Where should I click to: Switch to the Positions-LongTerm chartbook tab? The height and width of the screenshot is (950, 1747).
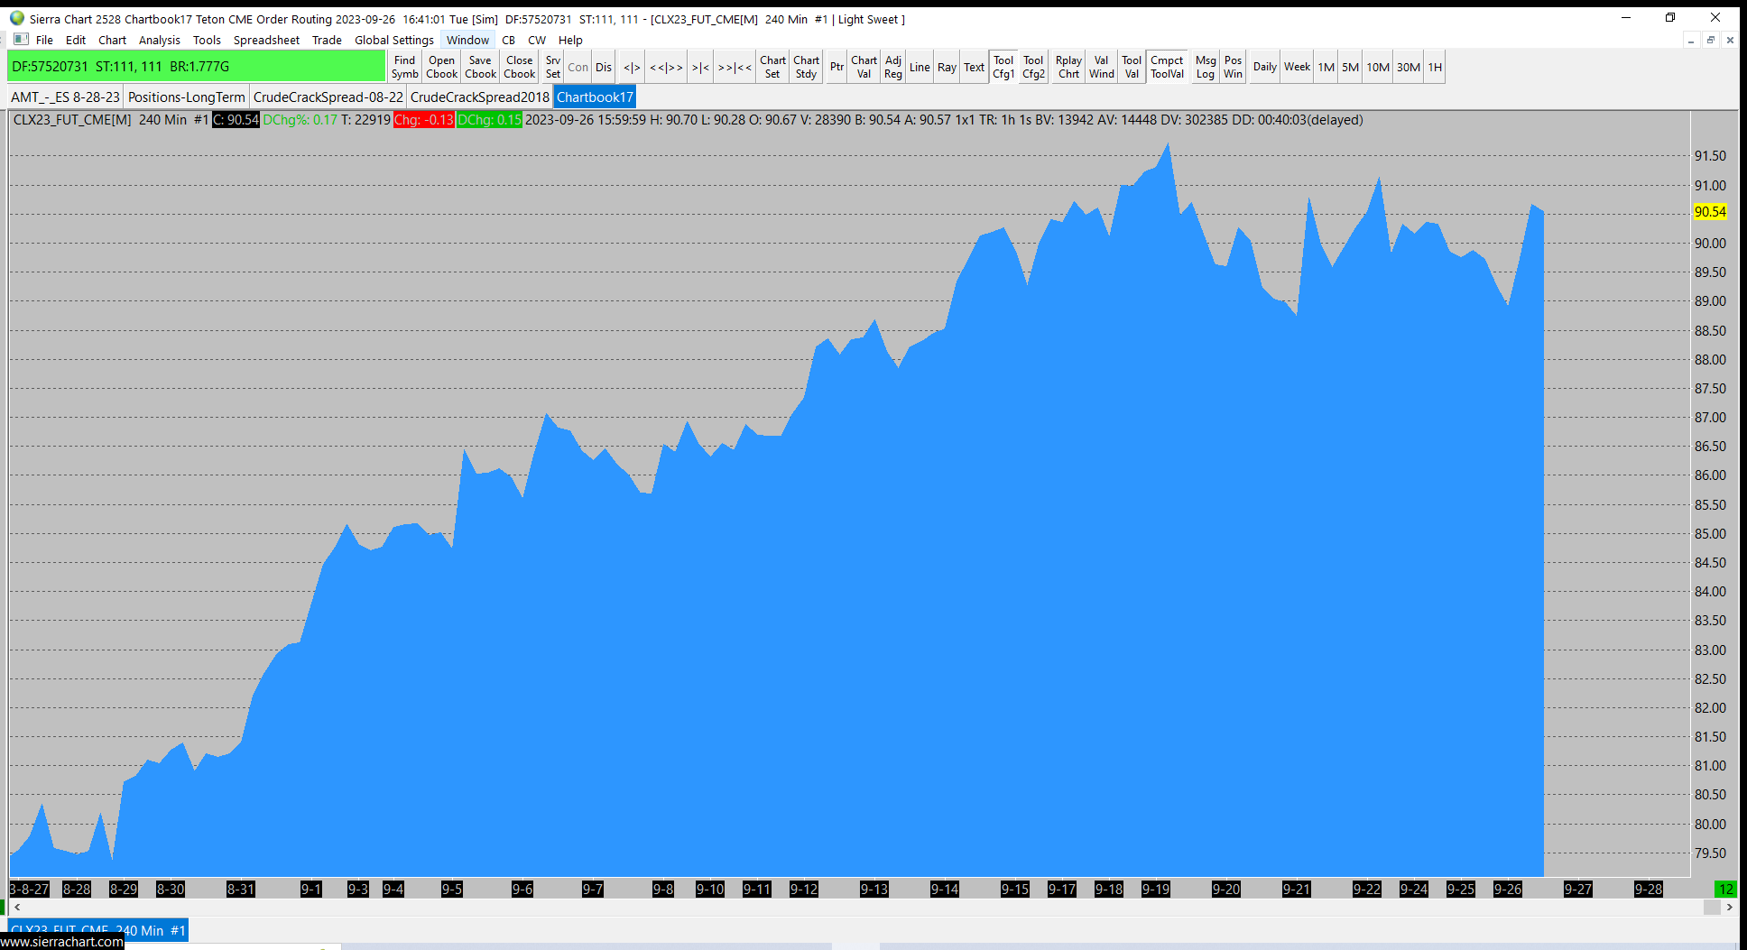[186, 97]
